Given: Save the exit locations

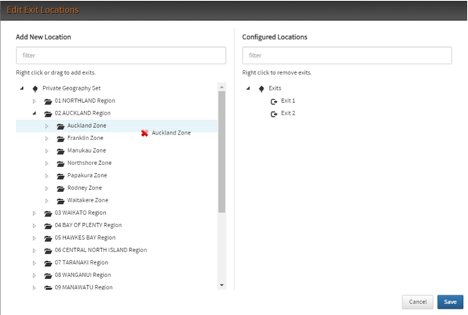Looking at the screenshot, I should click(450, 302).
